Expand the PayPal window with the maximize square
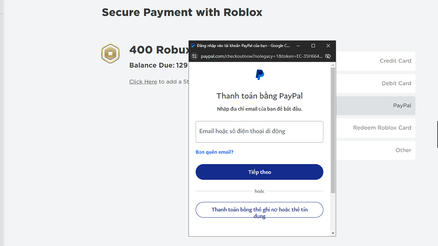The width and height of the screenshot is (438, 246). (x=313, y=45)
